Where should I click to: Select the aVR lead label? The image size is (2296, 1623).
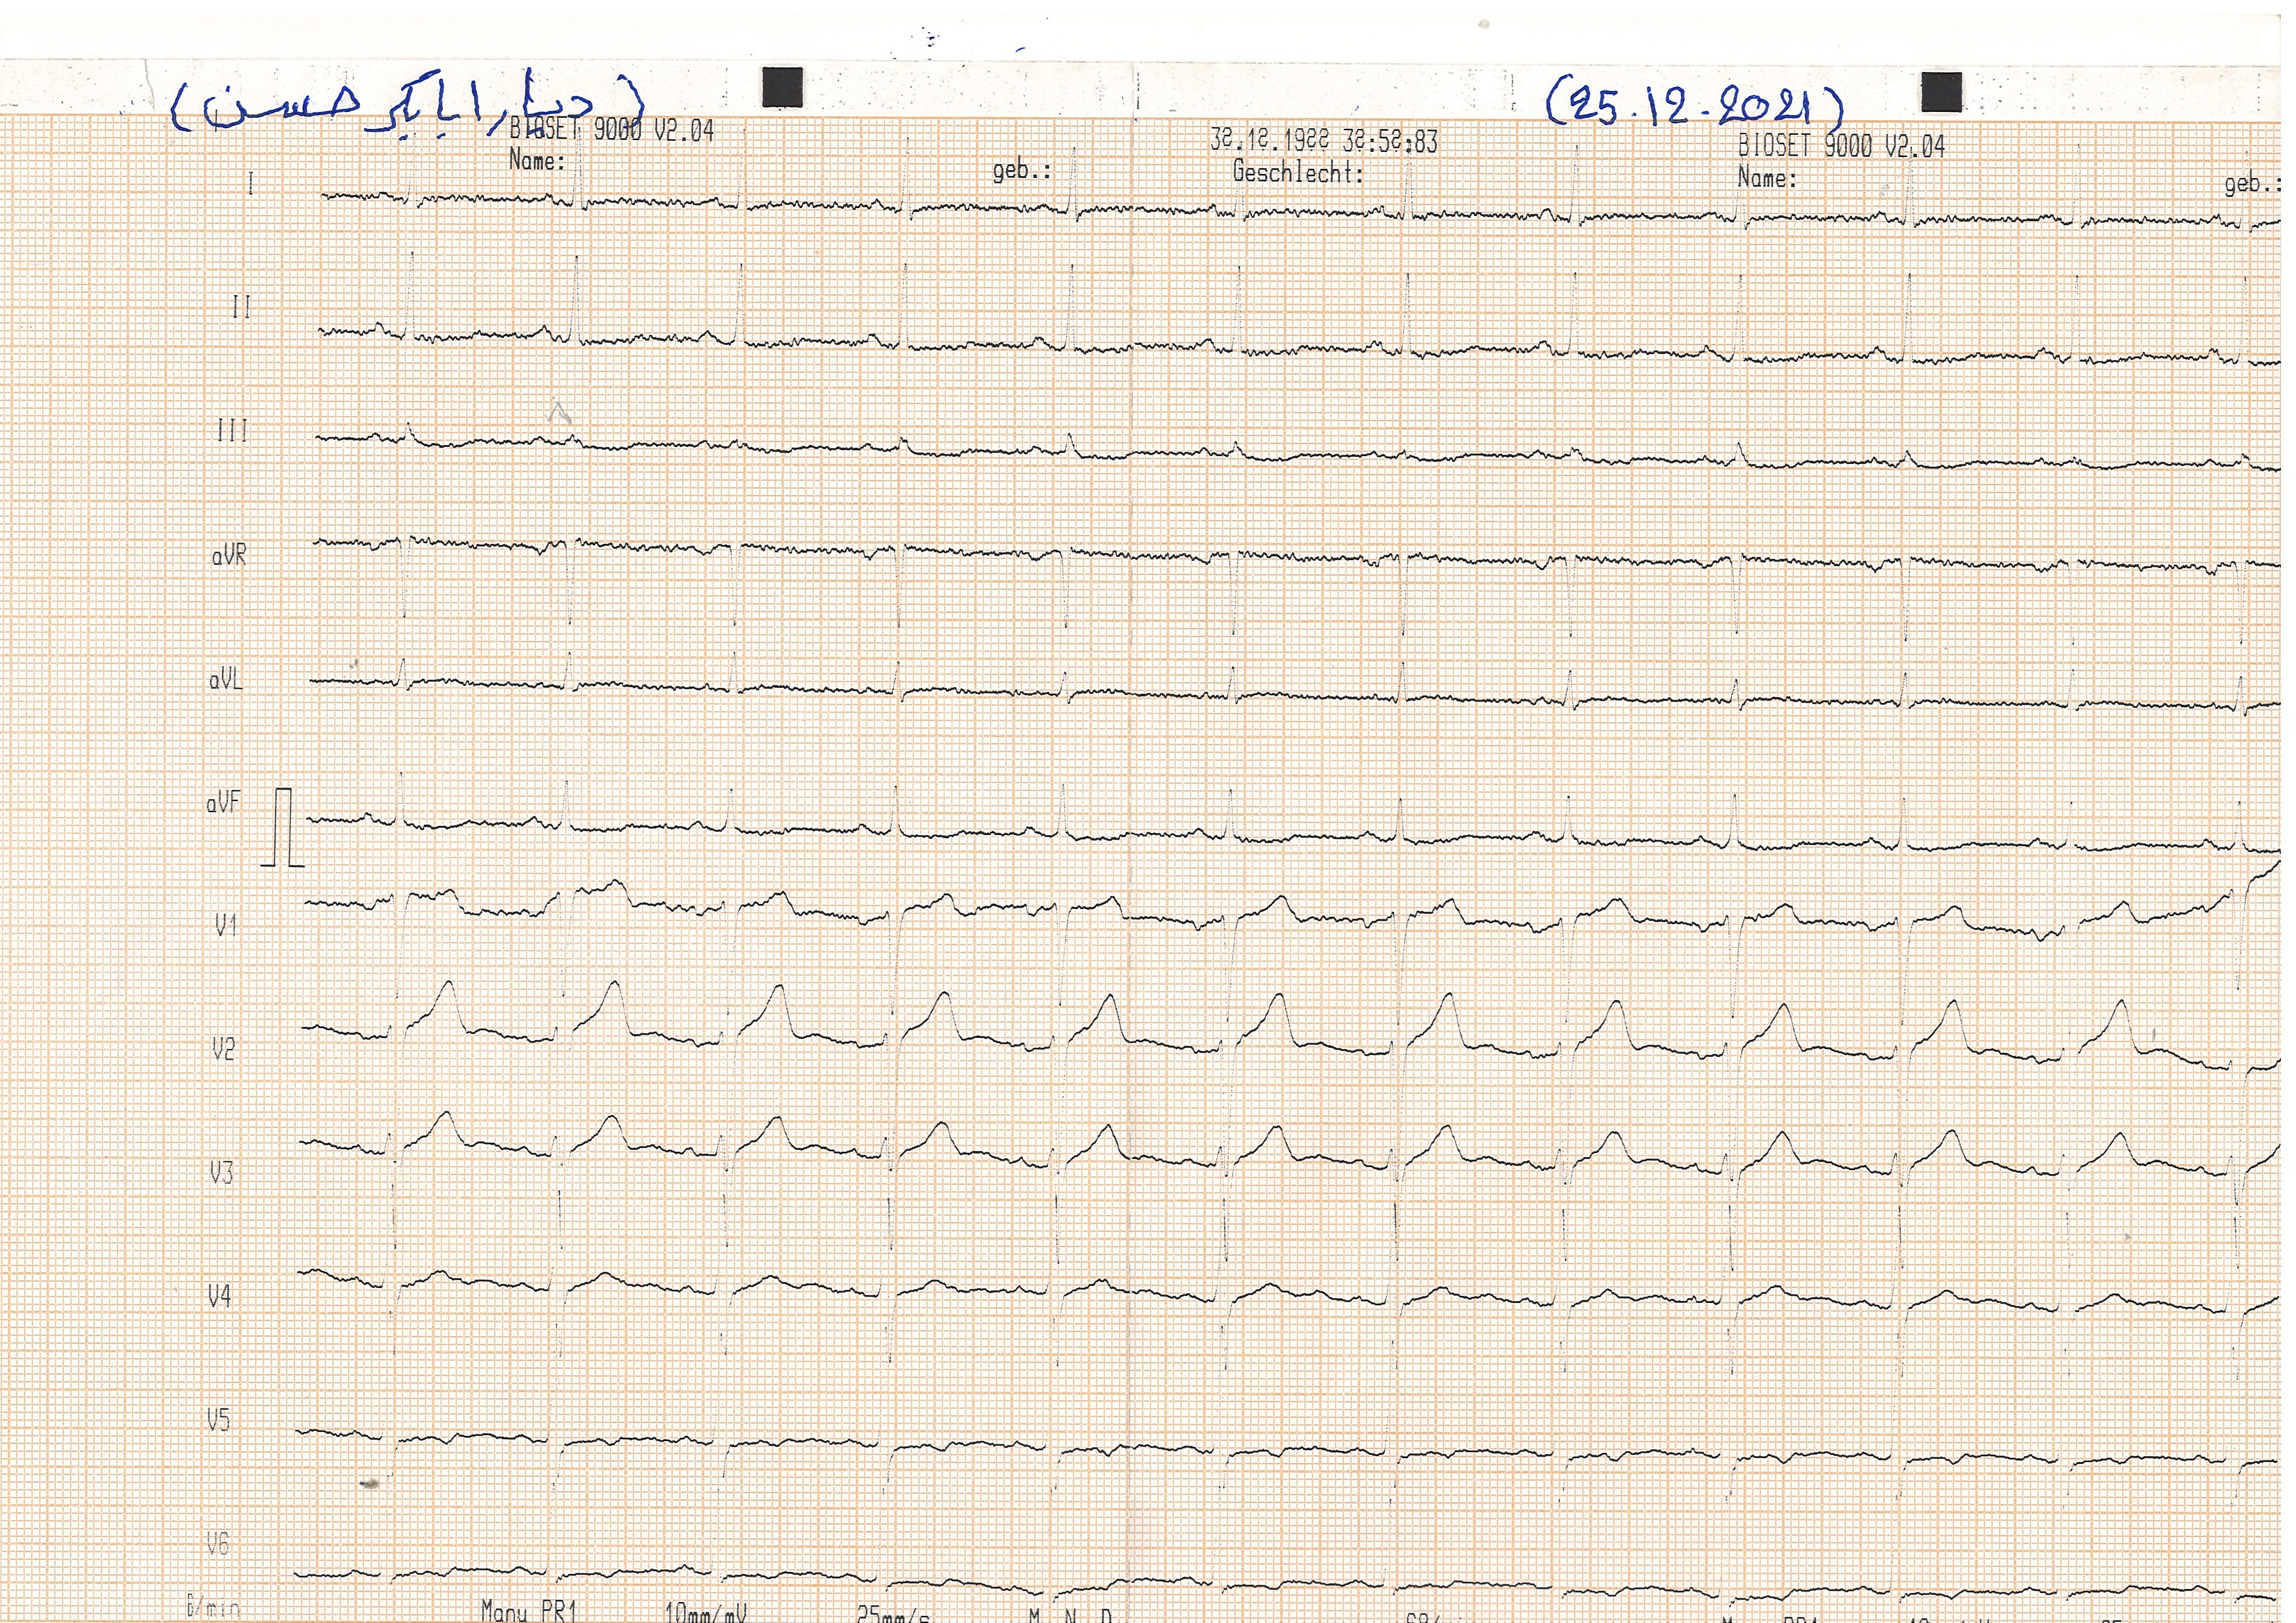tap(229, 556)
